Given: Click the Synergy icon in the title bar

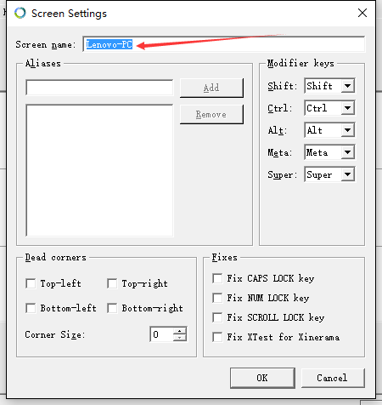Looking at the screenshot, I should (x=20, y=13).
